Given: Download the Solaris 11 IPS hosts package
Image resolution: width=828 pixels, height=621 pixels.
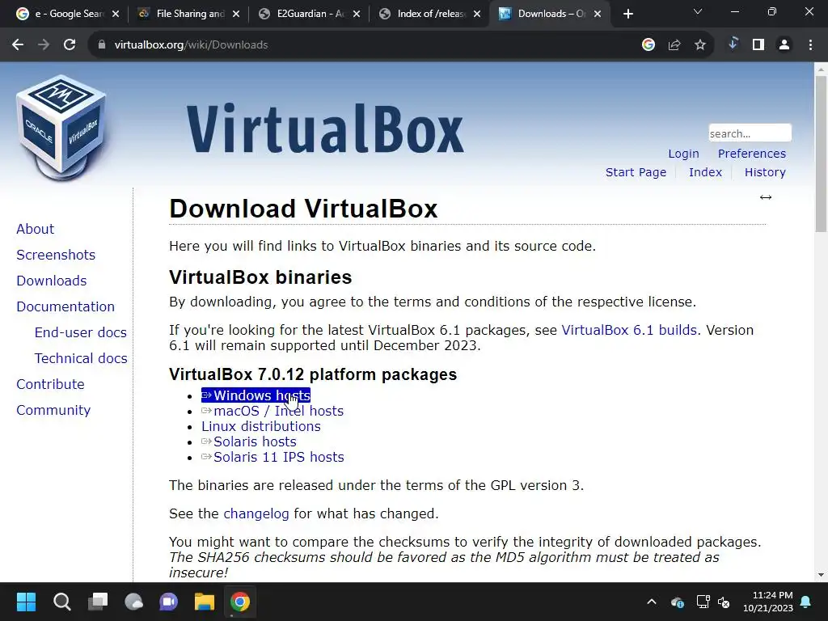Looking at the screenshot, I should 272,457.
